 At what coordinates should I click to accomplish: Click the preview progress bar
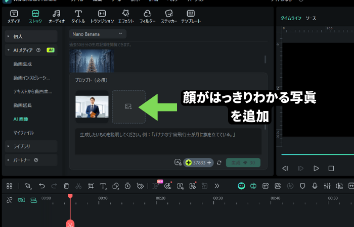coord(318,154)
